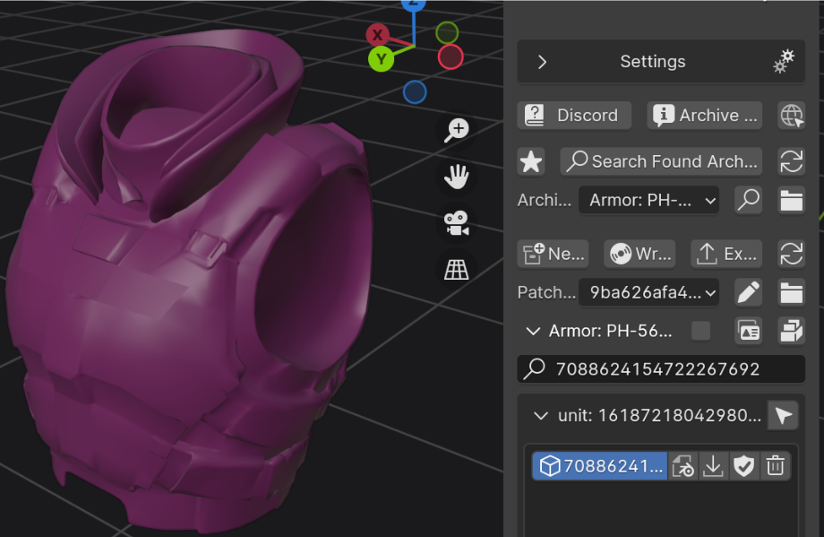824x537 pixels.
Task: Open the Archive dropdown showing Armor: PH-
Action: pyautogui.click(x=648, y=200)
